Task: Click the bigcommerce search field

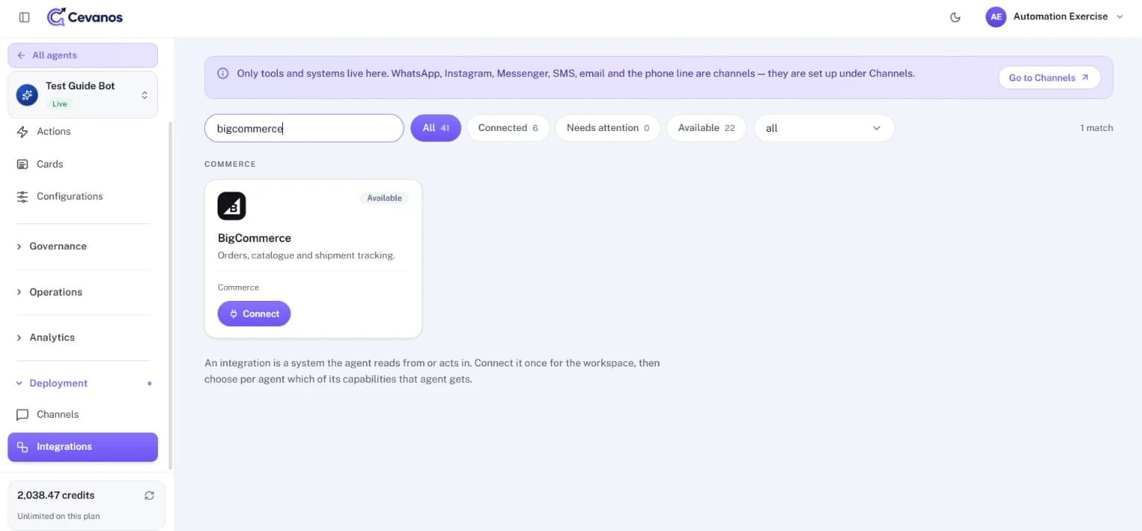Action: point(304,128)
